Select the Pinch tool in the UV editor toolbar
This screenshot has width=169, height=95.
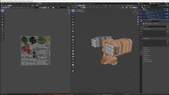(2, 40)
